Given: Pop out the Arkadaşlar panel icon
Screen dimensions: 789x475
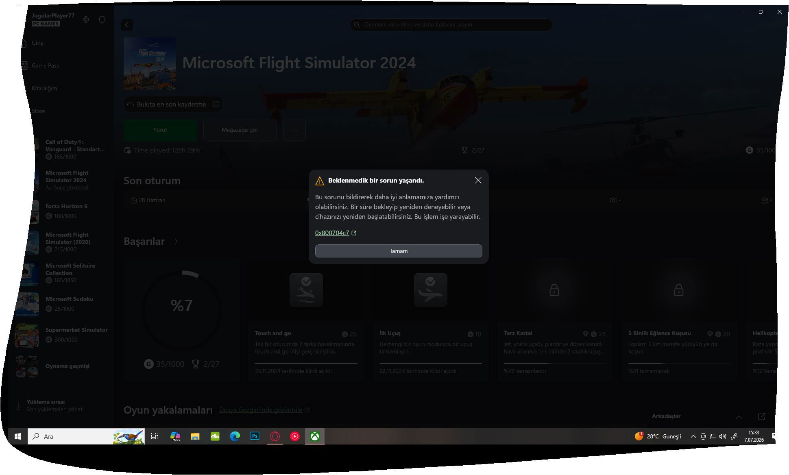Looking at the screenshot, I should point(762,416).
